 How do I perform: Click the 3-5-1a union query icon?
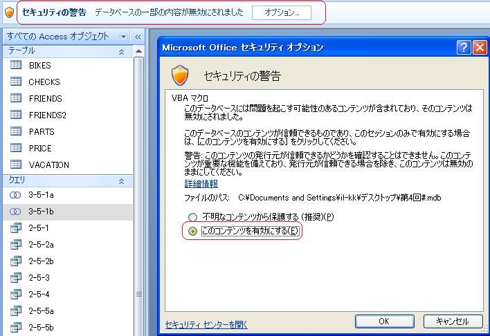pyautogui.click(x=15, y=195)
